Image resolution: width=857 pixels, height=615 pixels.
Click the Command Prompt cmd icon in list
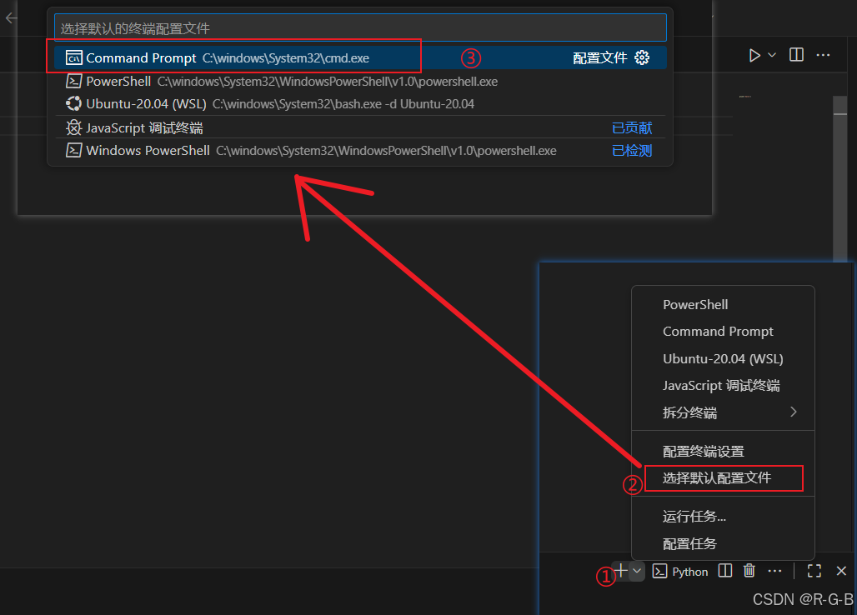(x=74, y=57)
